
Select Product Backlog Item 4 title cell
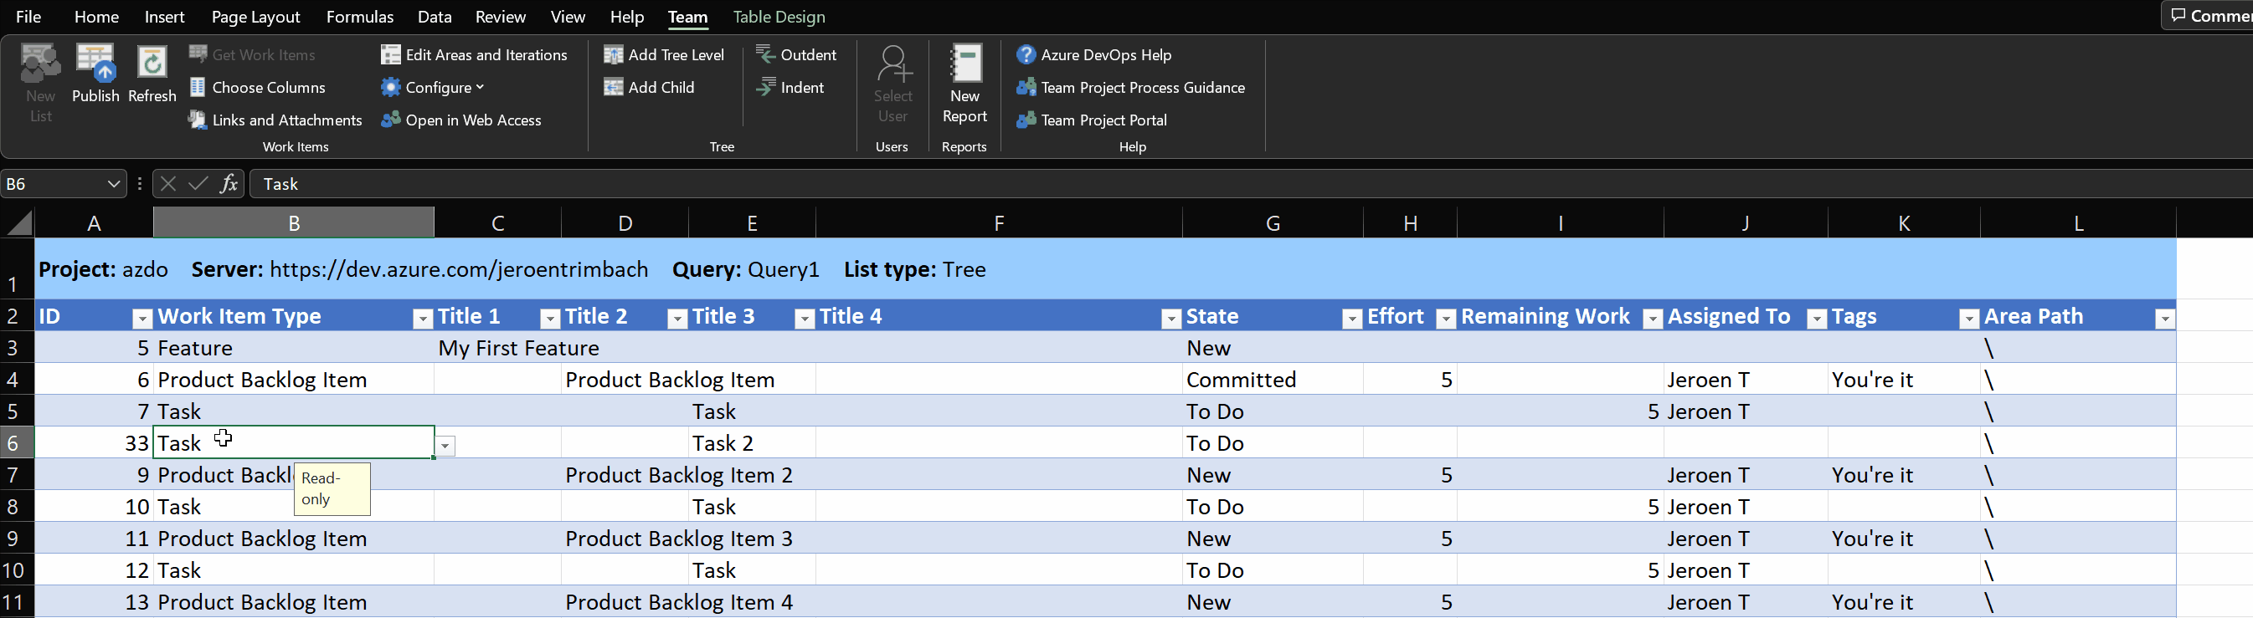click(x=625, y=602)
